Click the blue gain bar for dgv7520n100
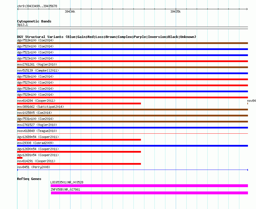This screenshot has width=256, height=209. click(x=132, y=49)
